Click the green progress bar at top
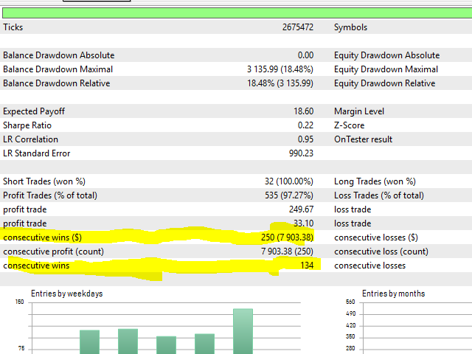The width and height of the screenshot is (472, 354). 236,12
